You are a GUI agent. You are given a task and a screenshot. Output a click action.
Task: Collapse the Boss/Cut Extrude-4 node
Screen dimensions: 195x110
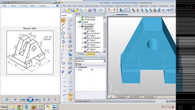click(83, 47)
